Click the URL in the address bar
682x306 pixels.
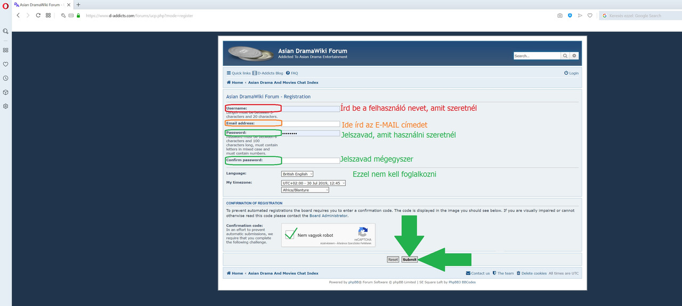click(139, 15)
